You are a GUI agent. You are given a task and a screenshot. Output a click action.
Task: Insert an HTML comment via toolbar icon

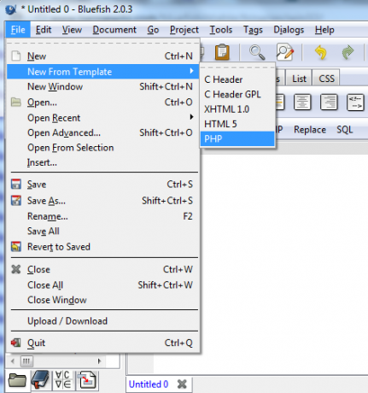pos(355,102)
